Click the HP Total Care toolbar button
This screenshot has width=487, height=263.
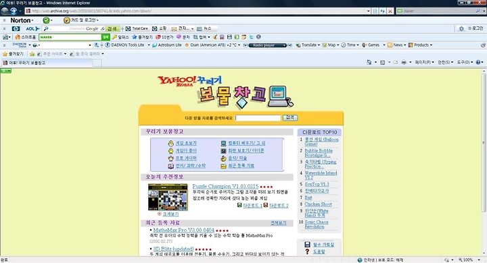pos(137,28)
